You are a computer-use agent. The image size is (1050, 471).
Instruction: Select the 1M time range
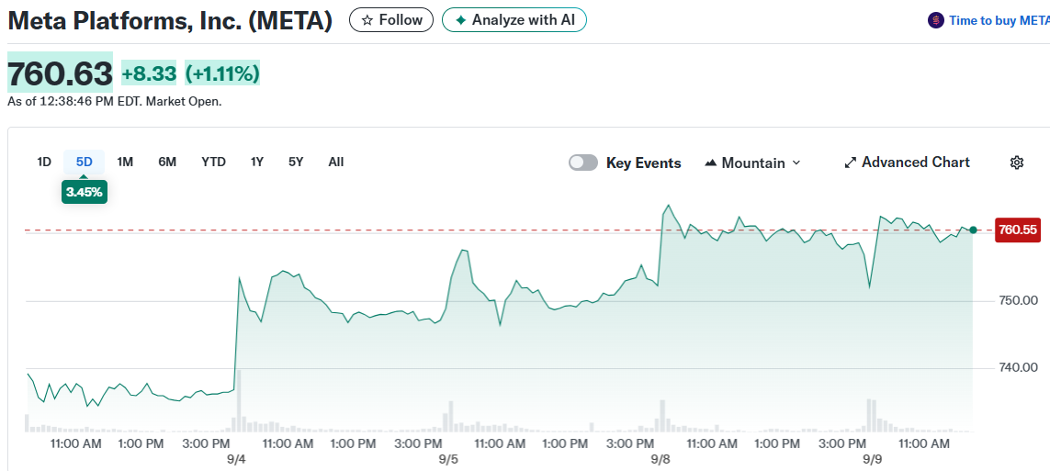125,162
